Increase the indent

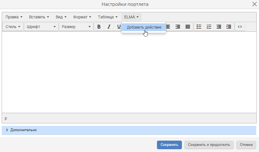229,27
